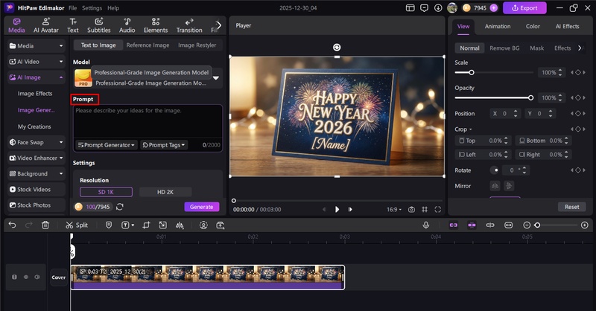The height and width of the screenshot is (311, 596).
Task: Expand the Media dropdown in sidebar
Action: [61, 46]
